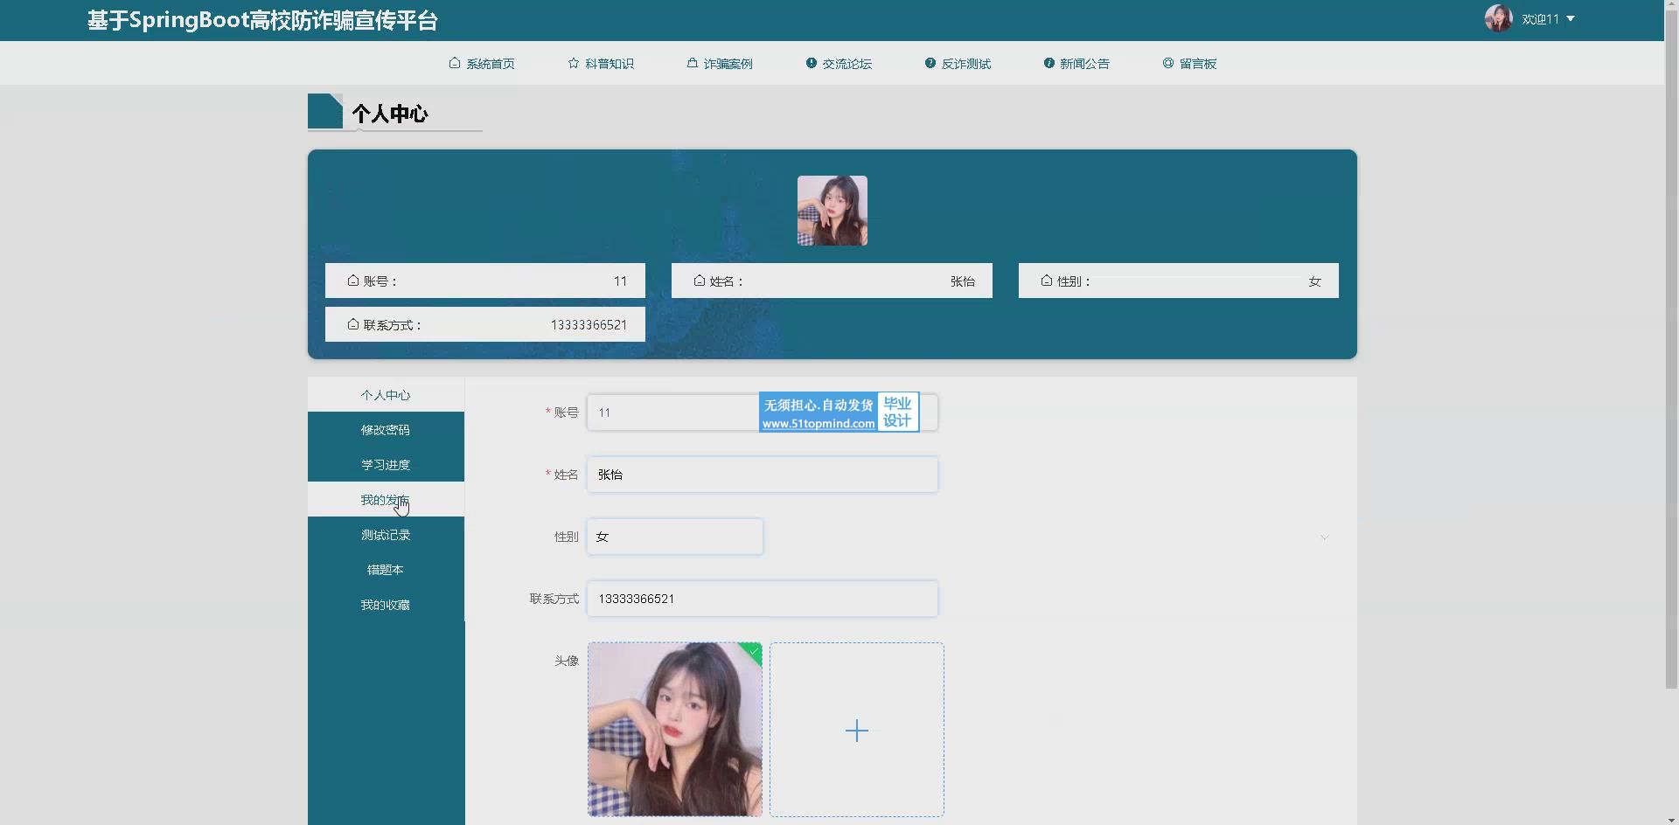Click the 姓名 input field containing 张怡
This screenshot has height=825, width=1679.
762,475
